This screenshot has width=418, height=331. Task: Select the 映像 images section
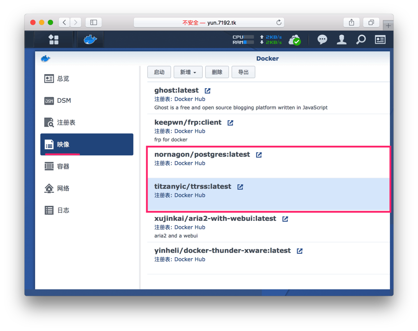[x=87, y=144]
